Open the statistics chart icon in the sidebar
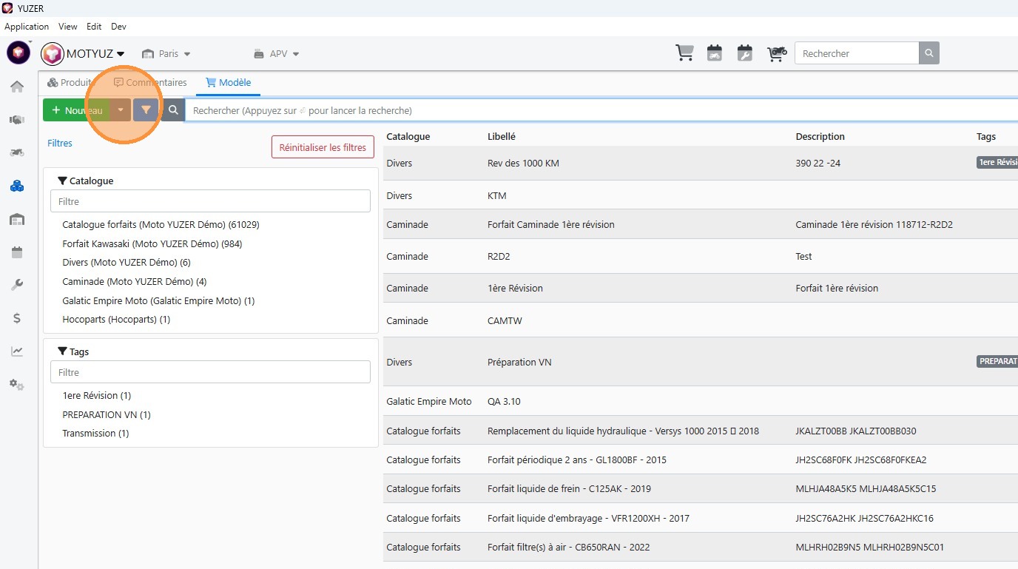 (x=17, y=351)
